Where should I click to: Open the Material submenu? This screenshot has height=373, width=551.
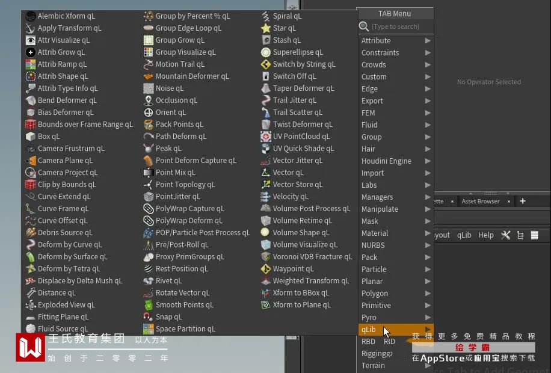coord(396,233)
